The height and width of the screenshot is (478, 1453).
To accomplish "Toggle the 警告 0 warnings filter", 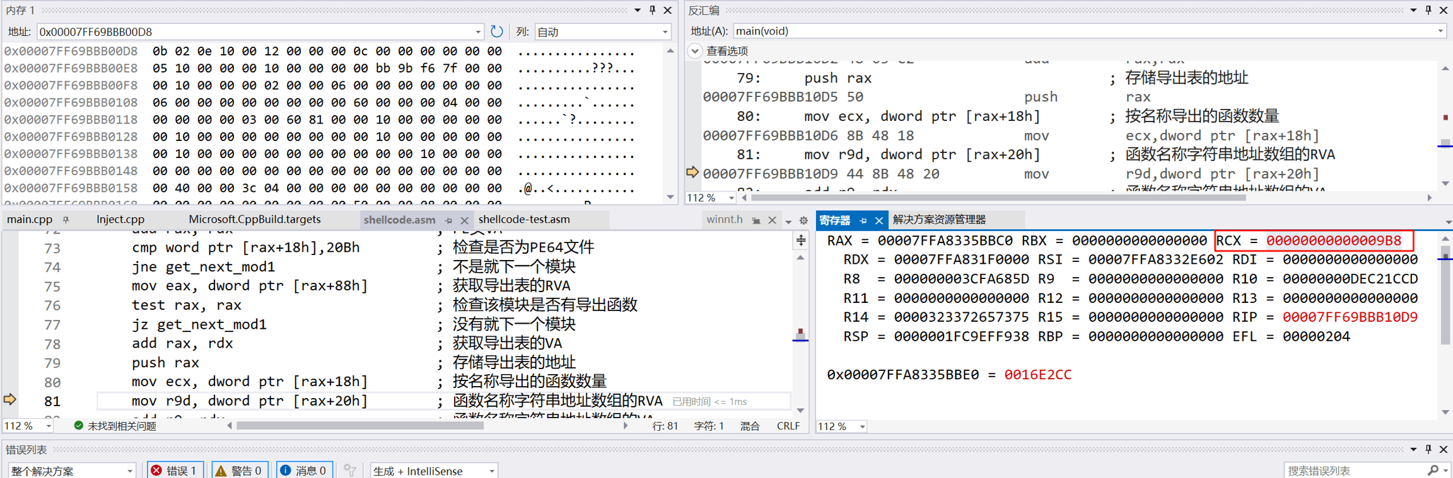I will coord(240,470).
